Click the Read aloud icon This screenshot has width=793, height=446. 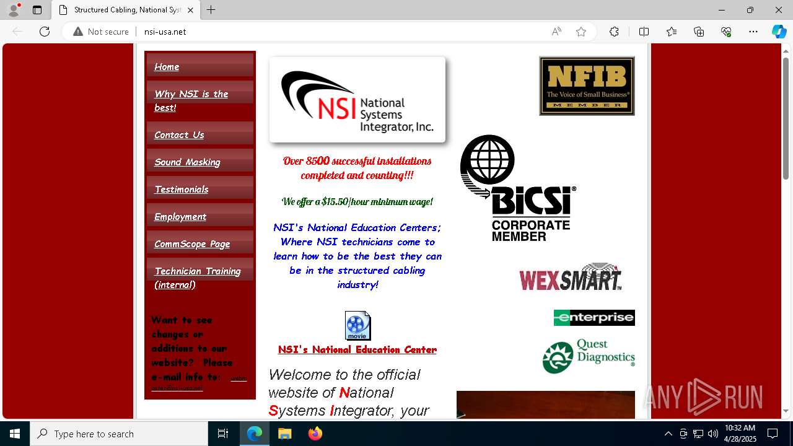(x=556, y=32)
